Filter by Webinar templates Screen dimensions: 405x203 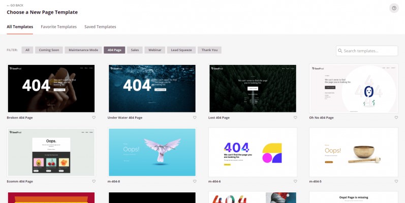click(154, 50)
